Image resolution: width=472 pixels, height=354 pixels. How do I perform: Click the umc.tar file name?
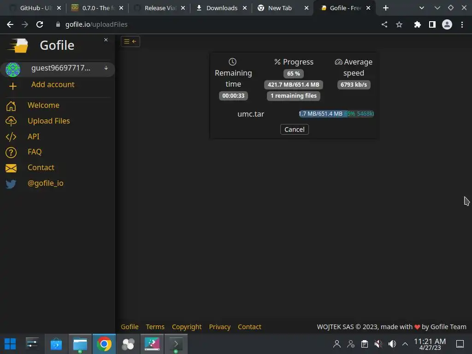click(251, 114)
